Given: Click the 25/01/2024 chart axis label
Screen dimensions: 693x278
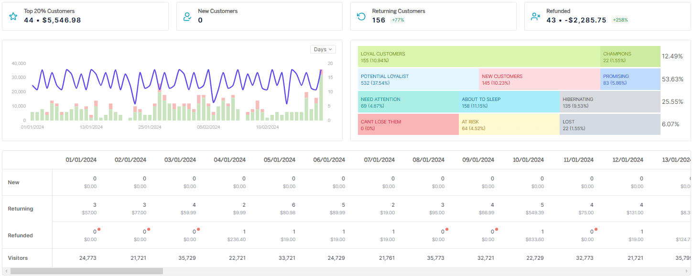Looking at the screenshot, I should (x=150, y=127).
